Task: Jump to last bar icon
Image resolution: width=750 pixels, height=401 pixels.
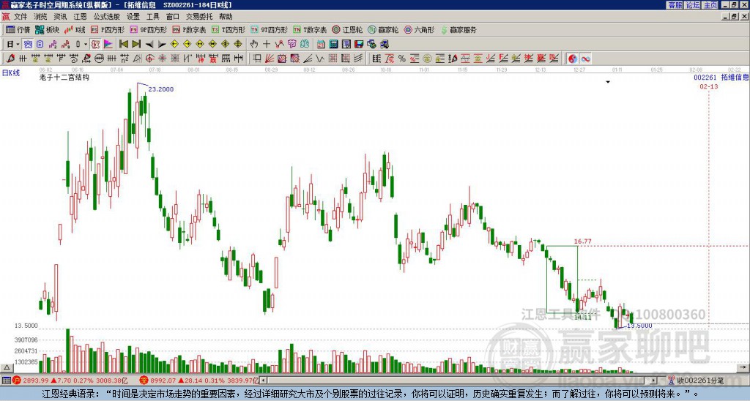Action: click(x=135, y=45)
